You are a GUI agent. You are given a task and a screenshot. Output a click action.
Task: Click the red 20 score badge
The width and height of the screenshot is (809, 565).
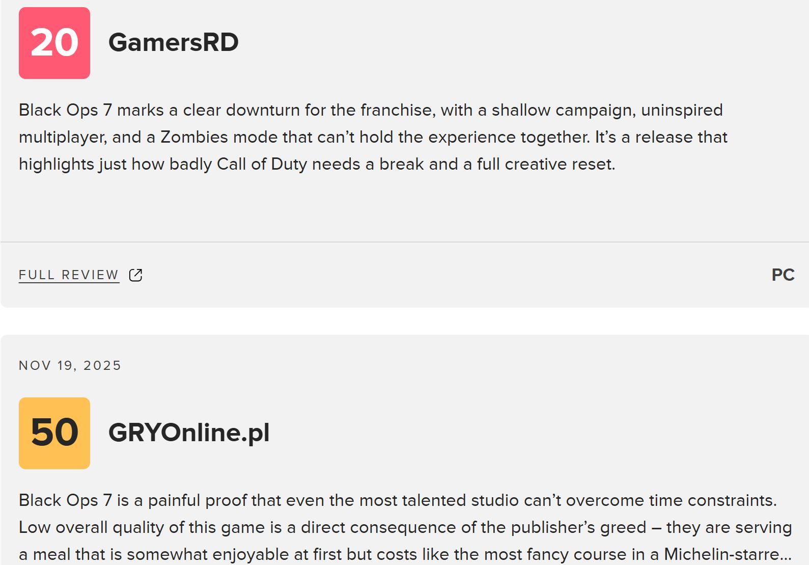point(54,43)
